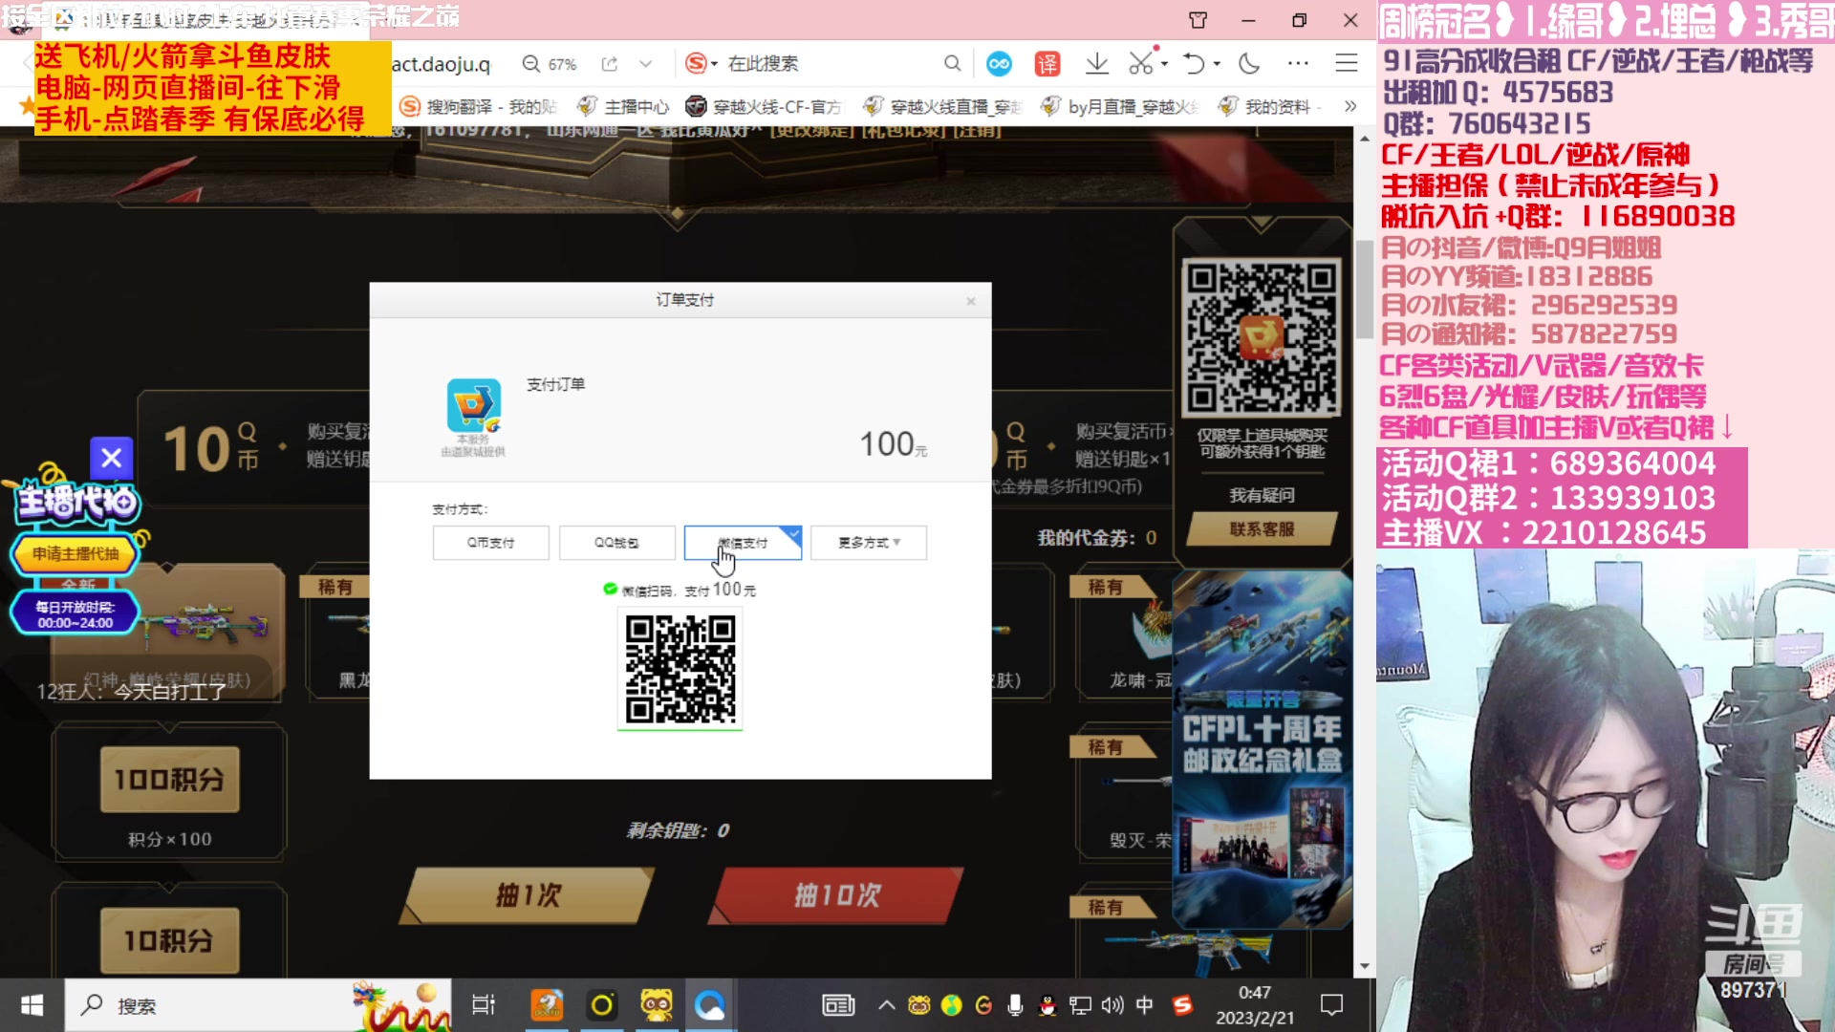This screenshot has width=1835, height=1032.
Task: Open by月直播 bookmark
Action: [x=1119, y=106]
